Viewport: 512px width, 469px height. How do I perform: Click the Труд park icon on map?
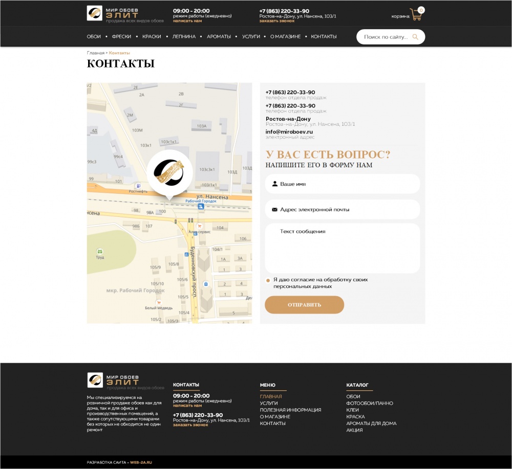click(100, 251)
